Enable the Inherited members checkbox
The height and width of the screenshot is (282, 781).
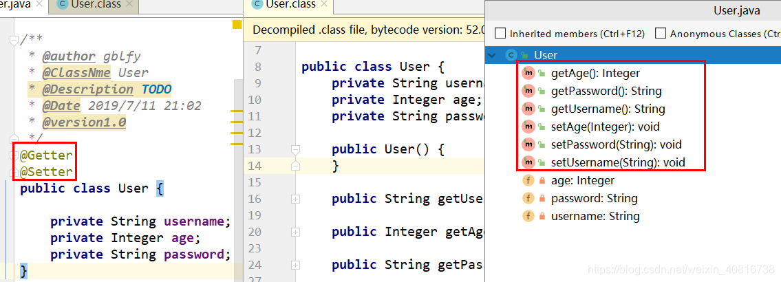point(500,34)
